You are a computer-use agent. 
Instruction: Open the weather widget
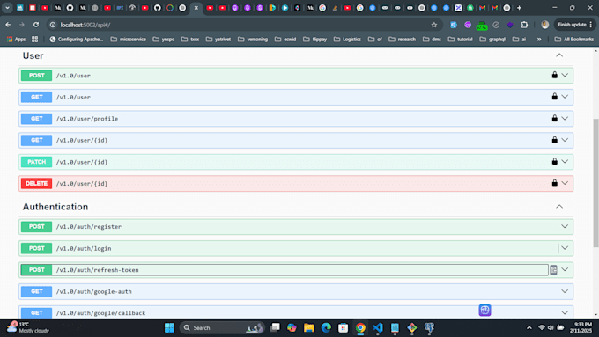(28, 327)
